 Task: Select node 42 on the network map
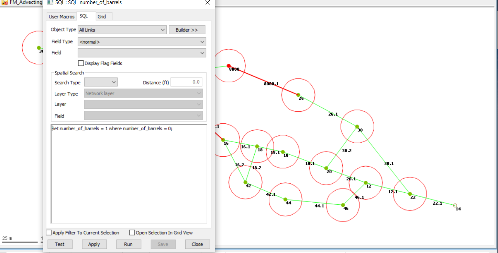point(245,182)
